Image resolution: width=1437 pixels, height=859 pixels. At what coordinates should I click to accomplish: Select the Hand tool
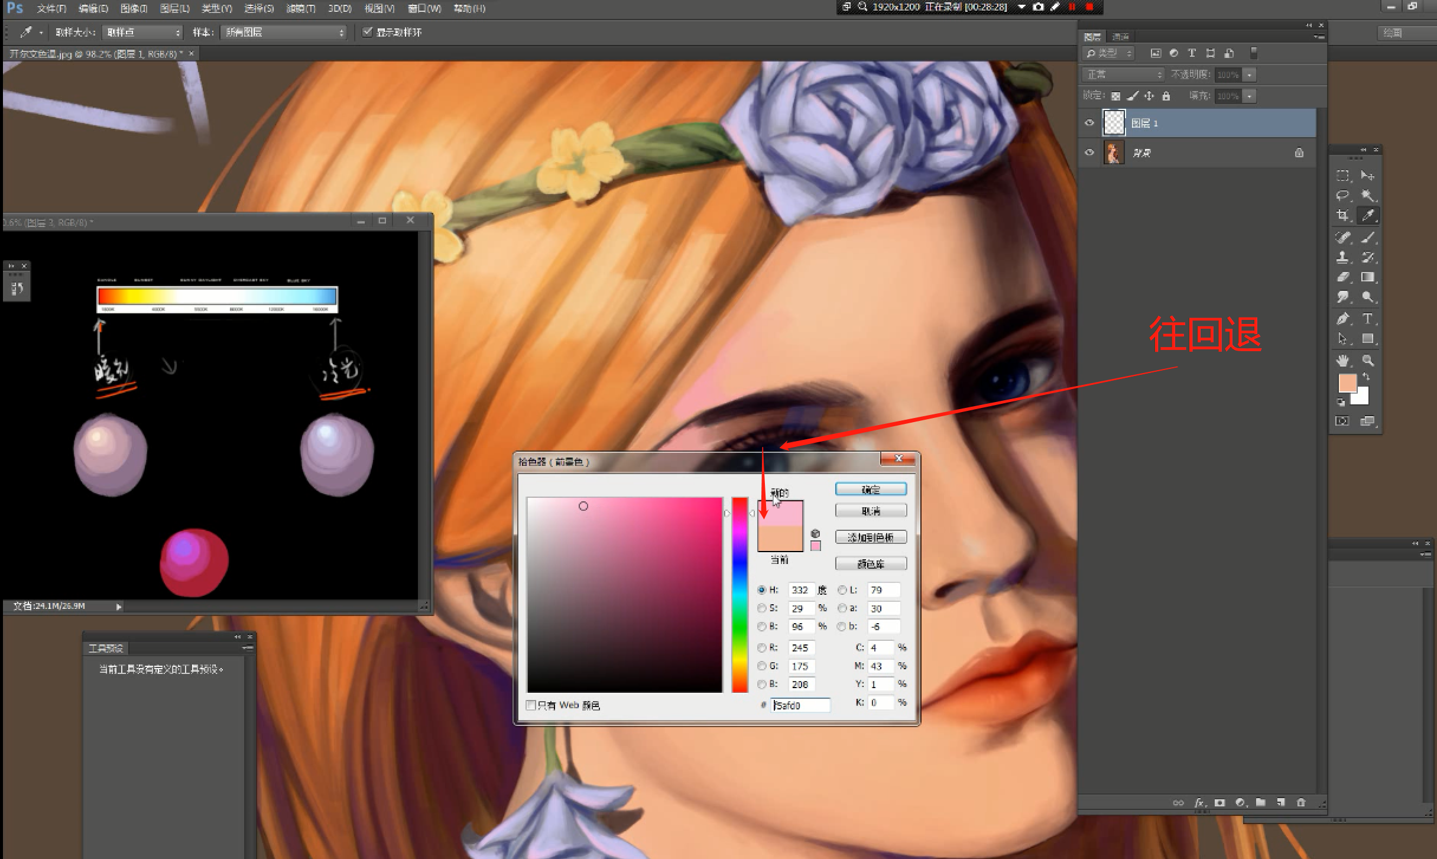(1342, 360)
